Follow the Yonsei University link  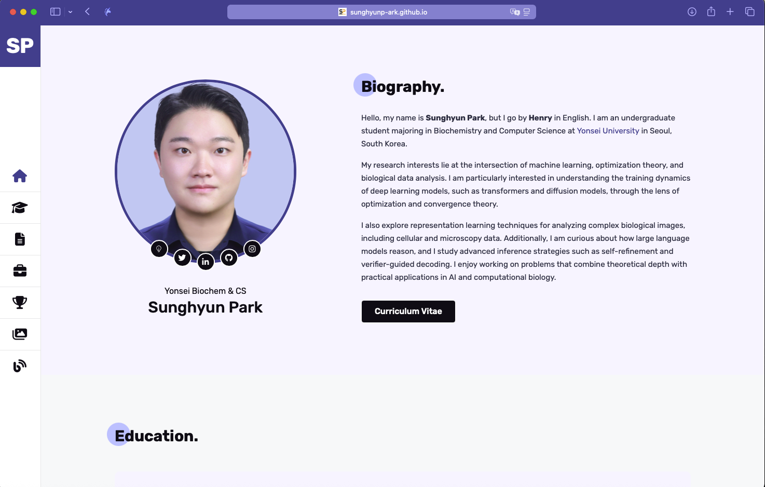tap(608, 131)
